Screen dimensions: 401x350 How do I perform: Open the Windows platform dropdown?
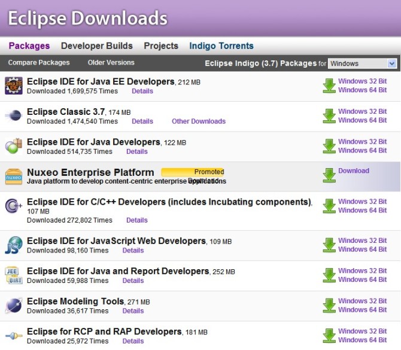pos(362,63)
